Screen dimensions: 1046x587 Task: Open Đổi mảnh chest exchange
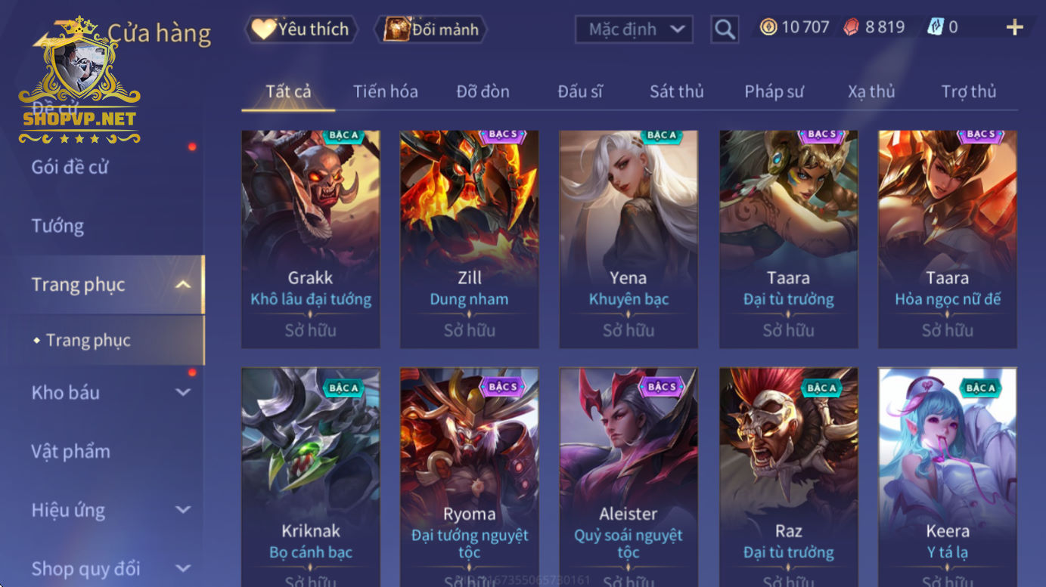[431, 29]
